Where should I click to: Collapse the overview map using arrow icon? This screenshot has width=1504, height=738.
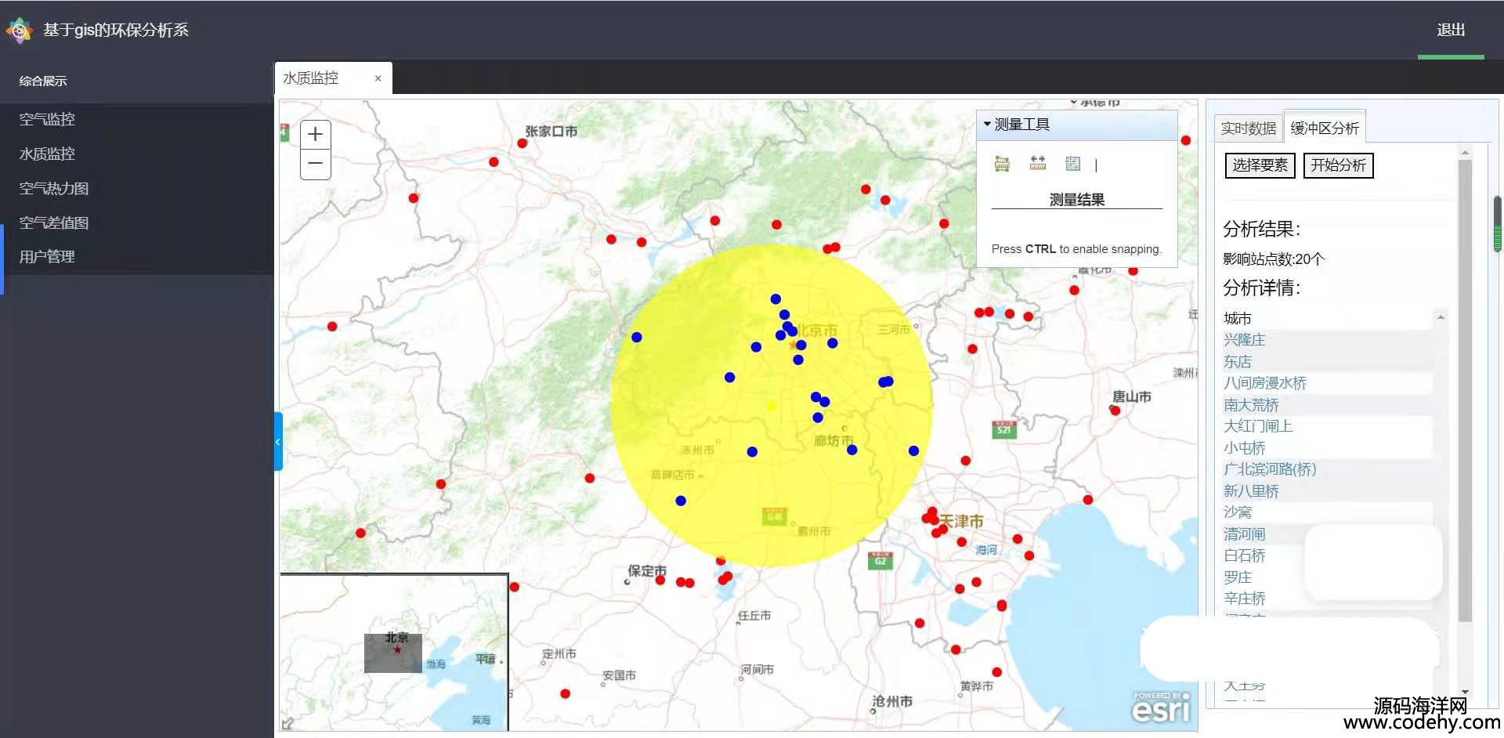pyautogui.click(x=287, y=723)
